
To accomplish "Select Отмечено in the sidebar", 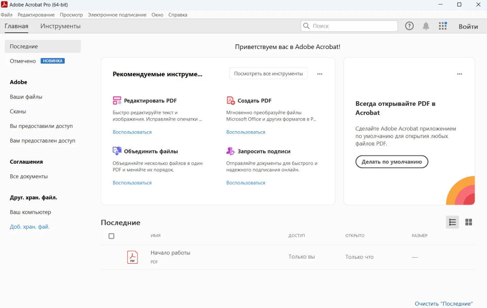I will (x=23, y=61).
